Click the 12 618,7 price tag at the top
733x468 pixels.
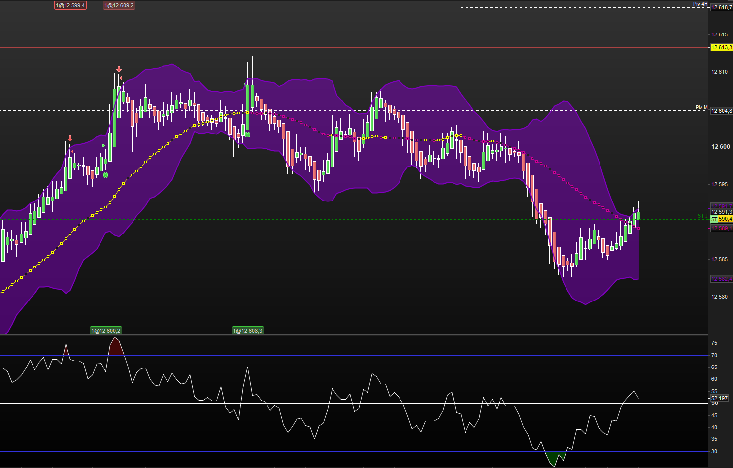coord(721,8)
